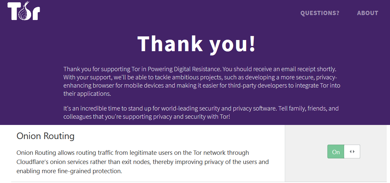Image resolution: width=390 pixels, height=183 pixels.
Task: Click the arrows handle on the Onion Routing switch
Action: [352, 152]
